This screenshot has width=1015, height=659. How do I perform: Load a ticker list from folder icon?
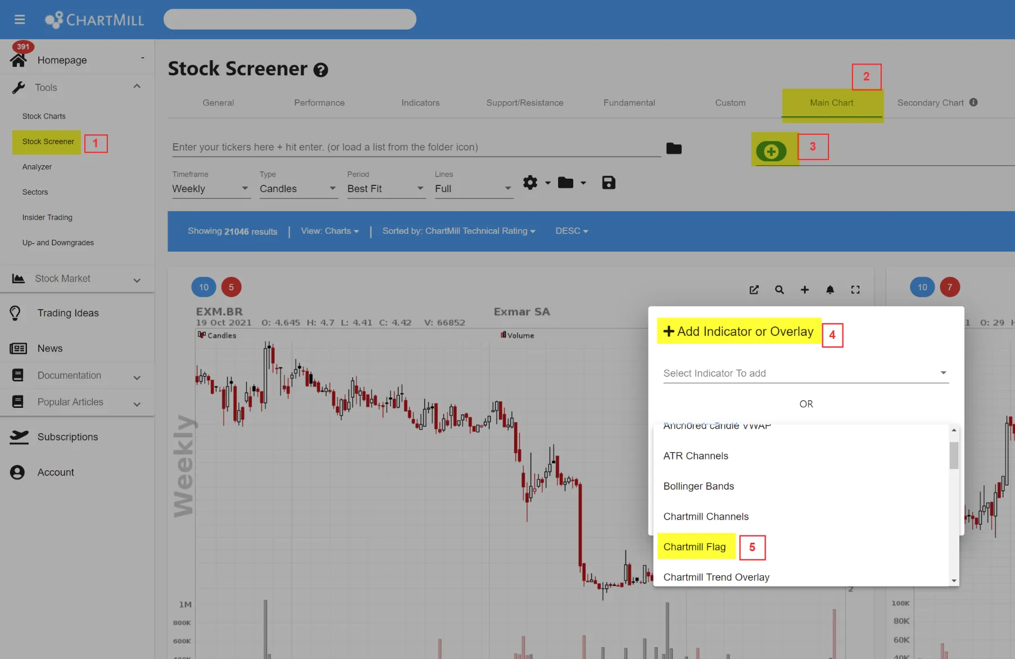(674, 148)
